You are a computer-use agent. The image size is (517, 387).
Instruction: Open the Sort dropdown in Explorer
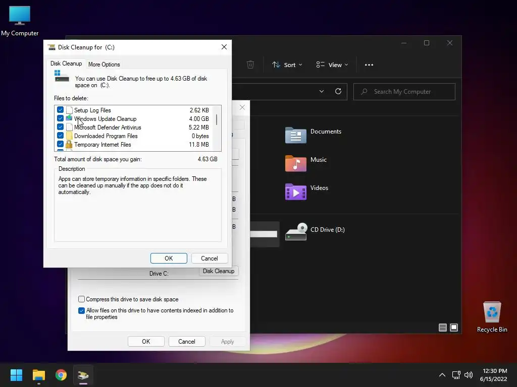click(x=287, y=65)
